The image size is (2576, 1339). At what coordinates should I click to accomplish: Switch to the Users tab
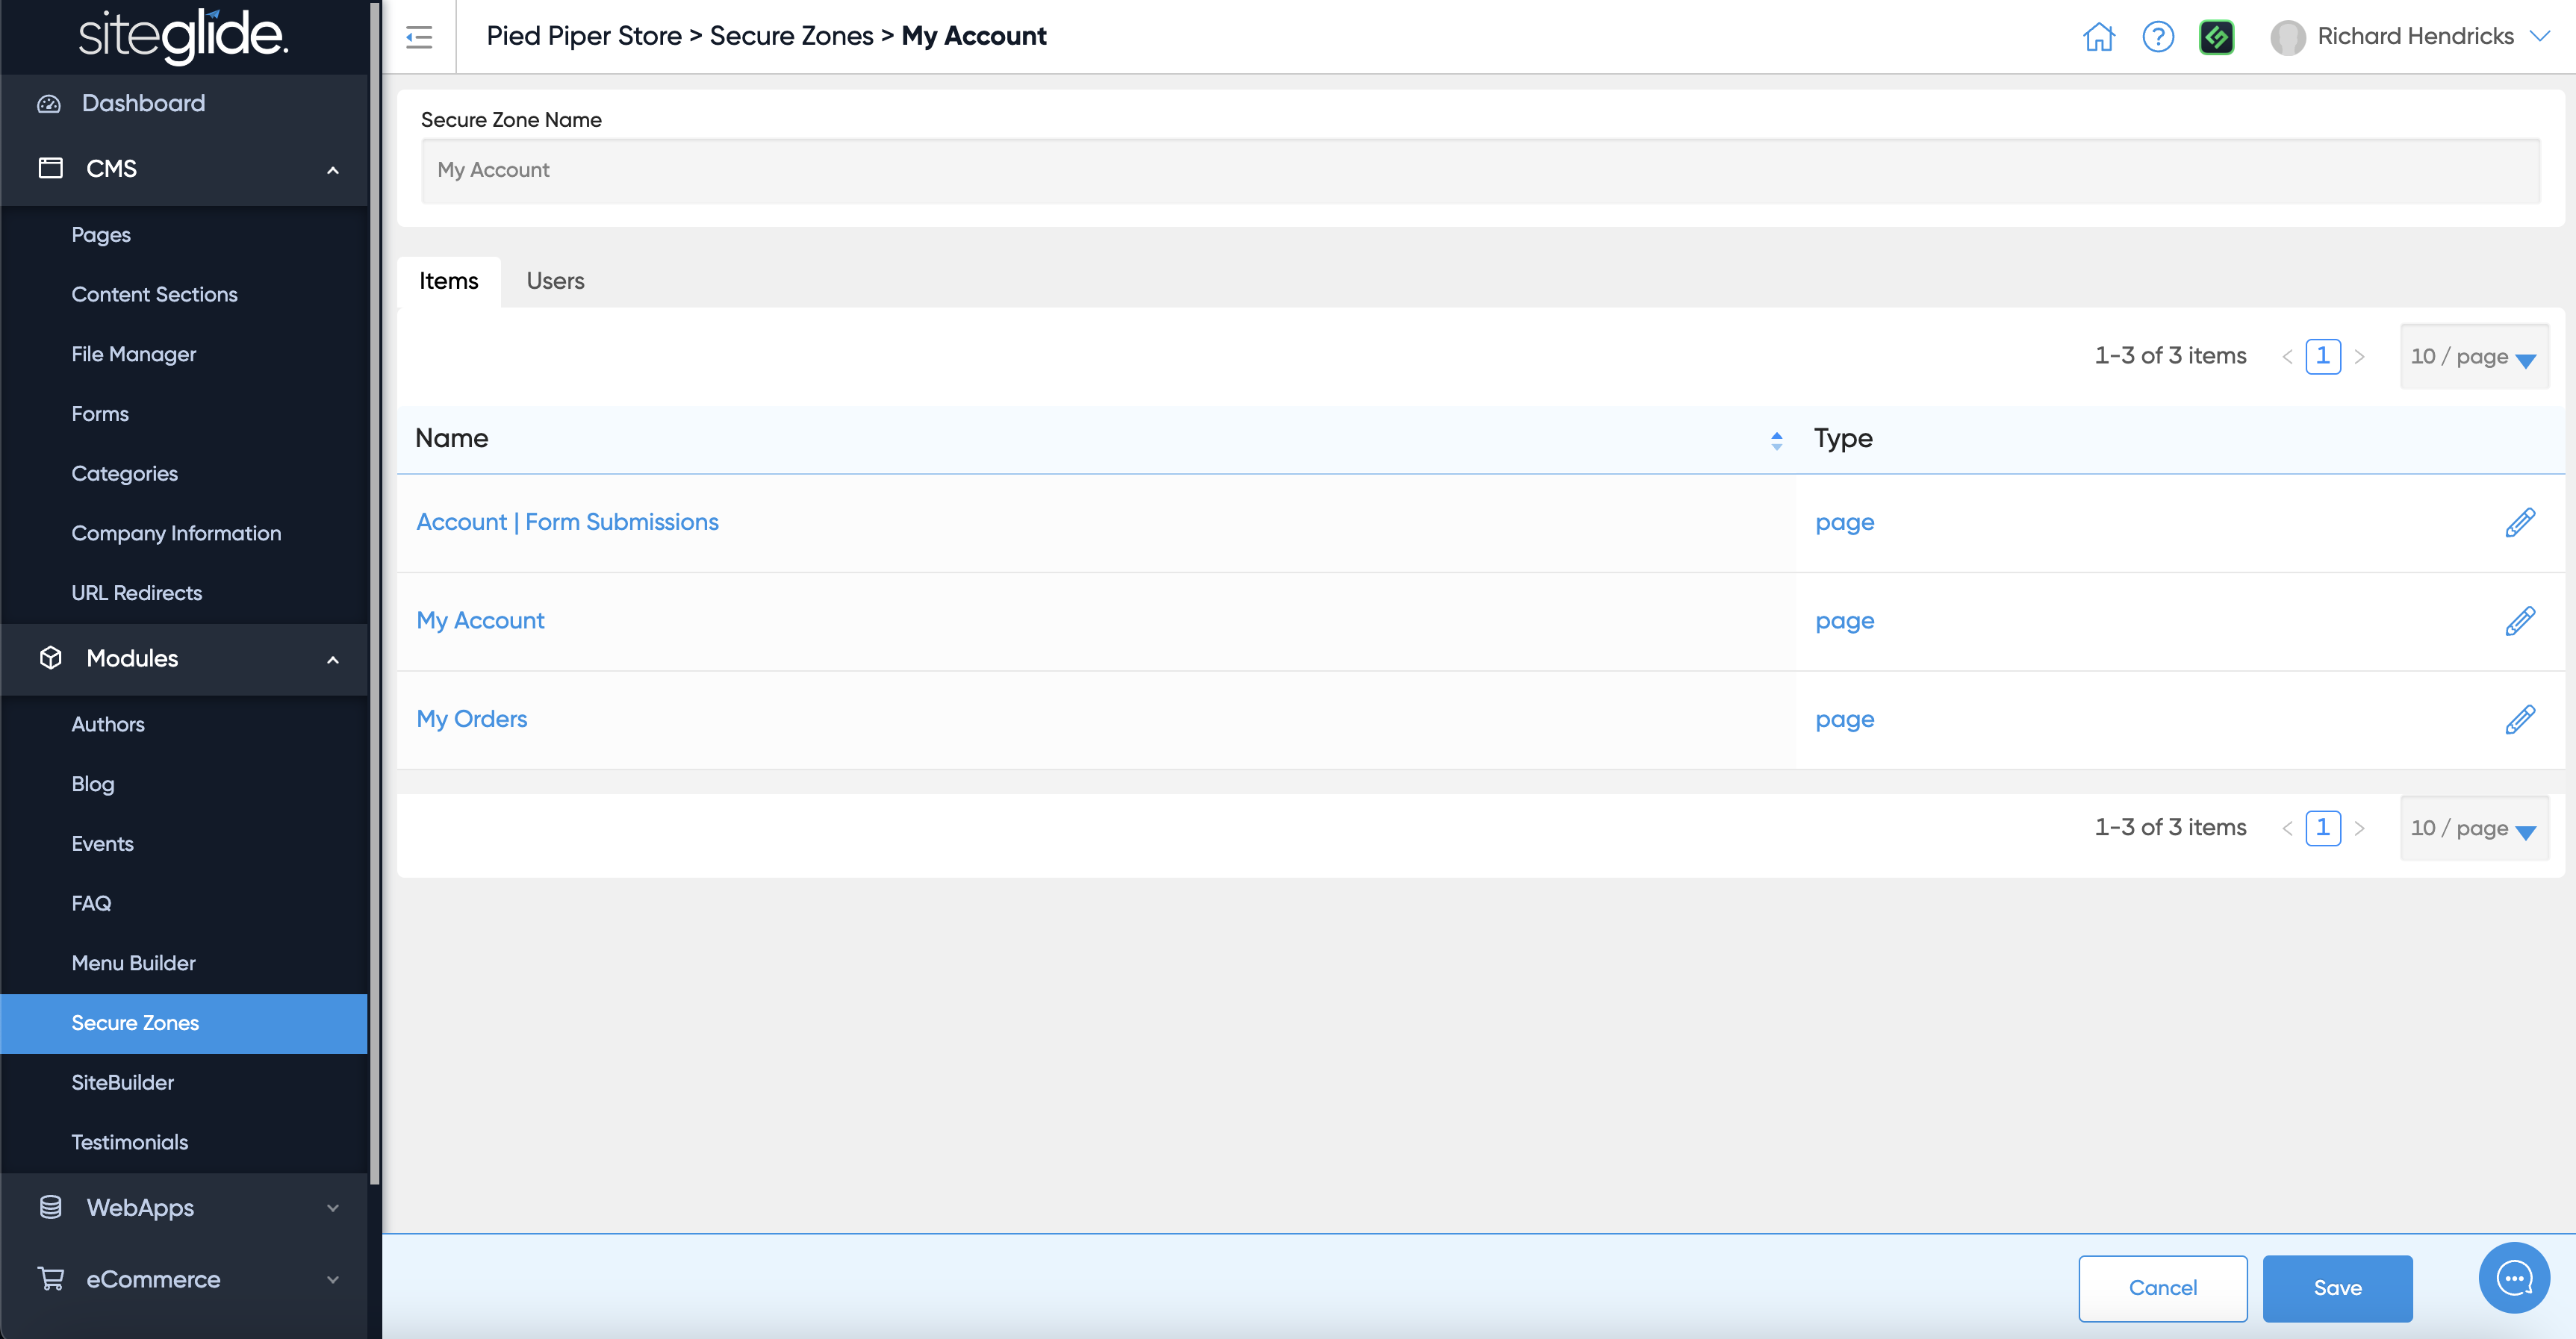coord(555,281)
